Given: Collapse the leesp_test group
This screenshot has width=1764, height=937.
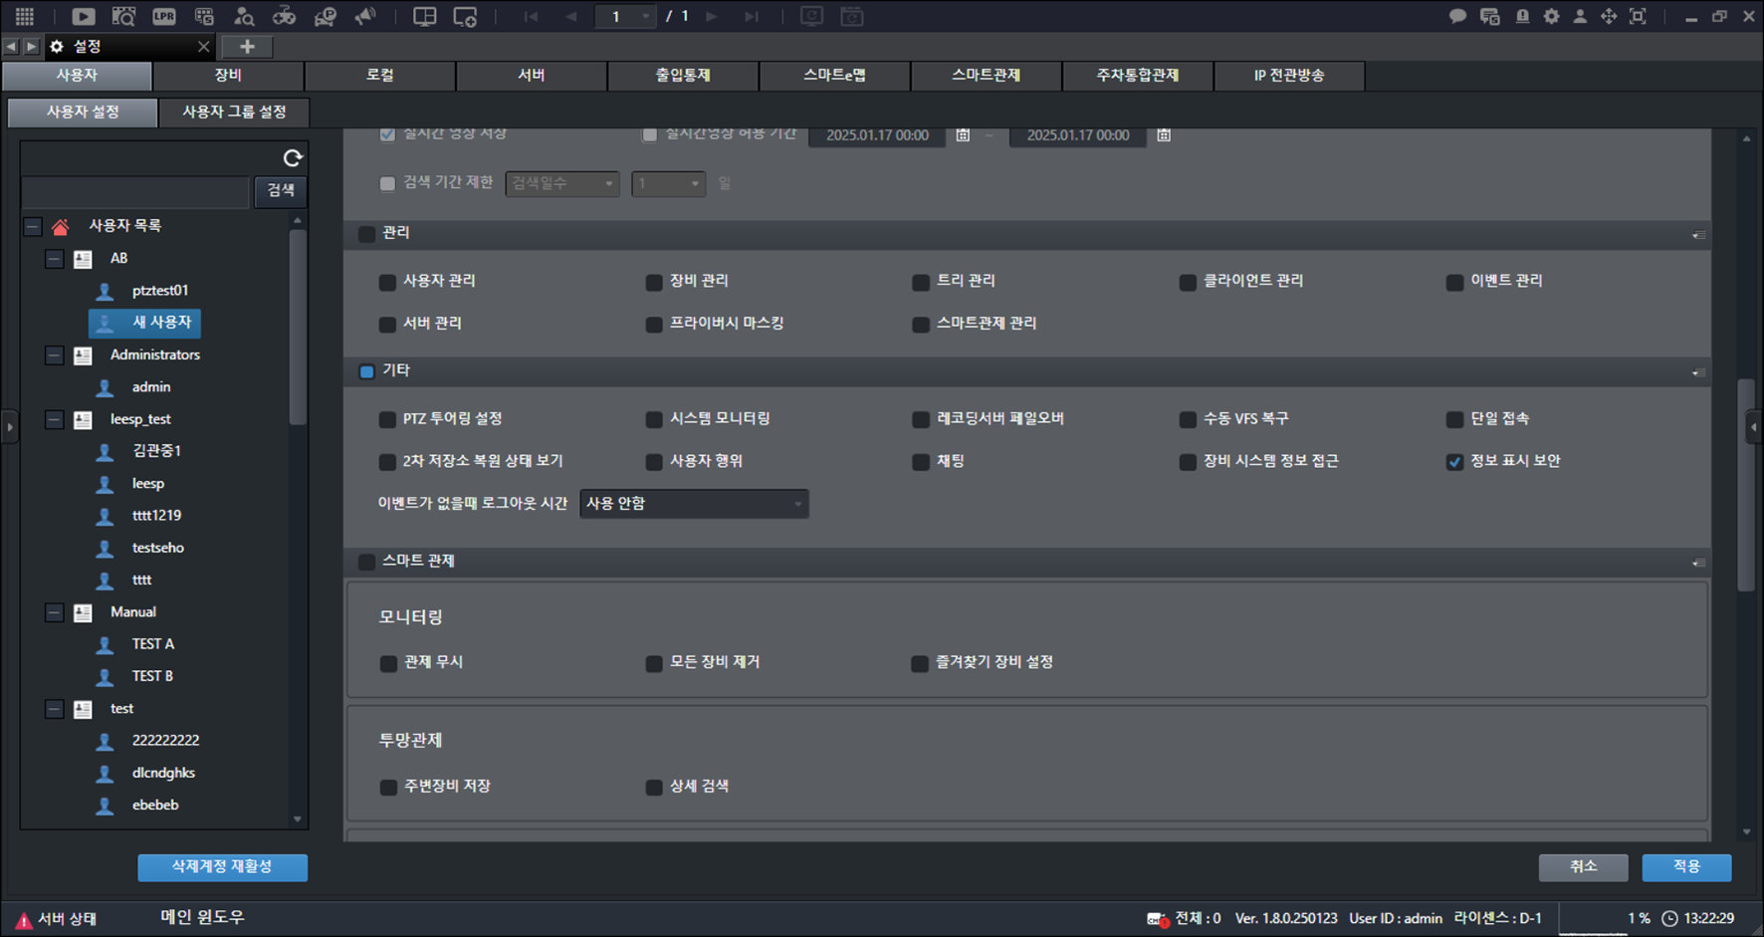Looking at the screenshot, I should [55, 420].
